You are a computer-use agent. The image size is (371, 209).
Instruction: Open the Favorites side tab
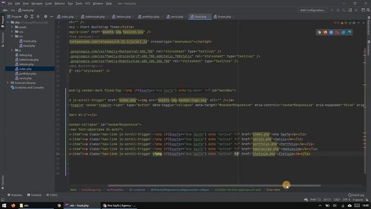(2, 183)
